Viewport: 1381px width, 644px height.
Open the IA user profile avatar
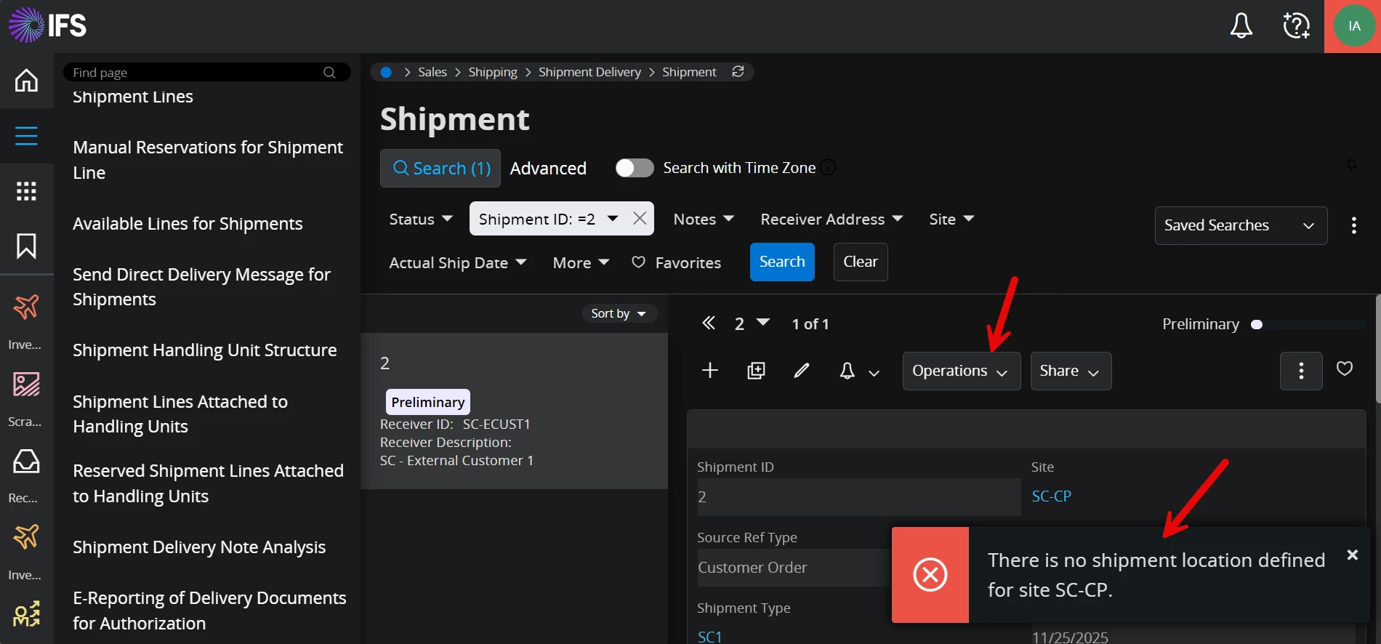tap(1353, 26)
